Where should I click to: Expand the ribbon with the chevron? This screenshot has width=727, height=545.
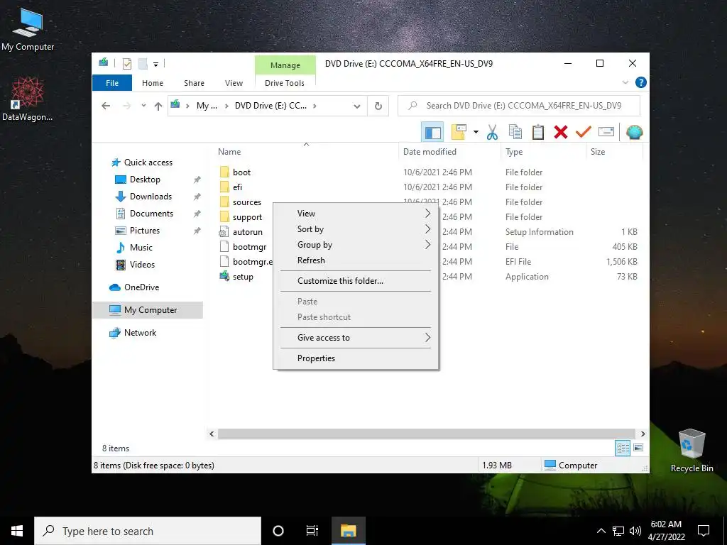(x=625, y=82)
